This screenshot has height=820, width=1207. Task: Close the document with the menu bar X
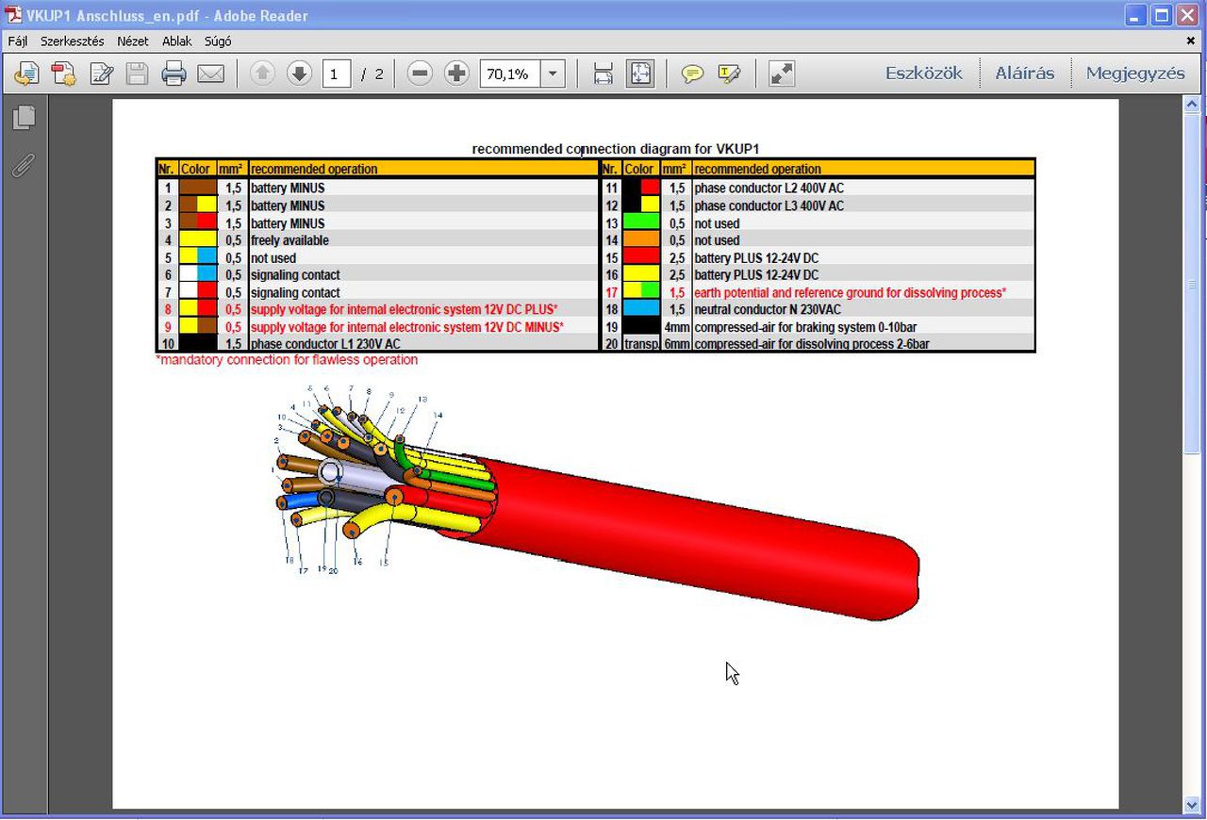click(1191, 41)
